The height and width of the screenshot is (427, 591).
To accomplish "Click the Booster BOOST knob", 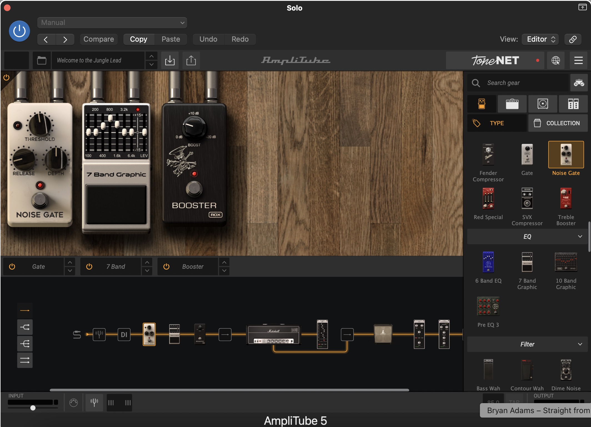I will [x=194, y=128].
